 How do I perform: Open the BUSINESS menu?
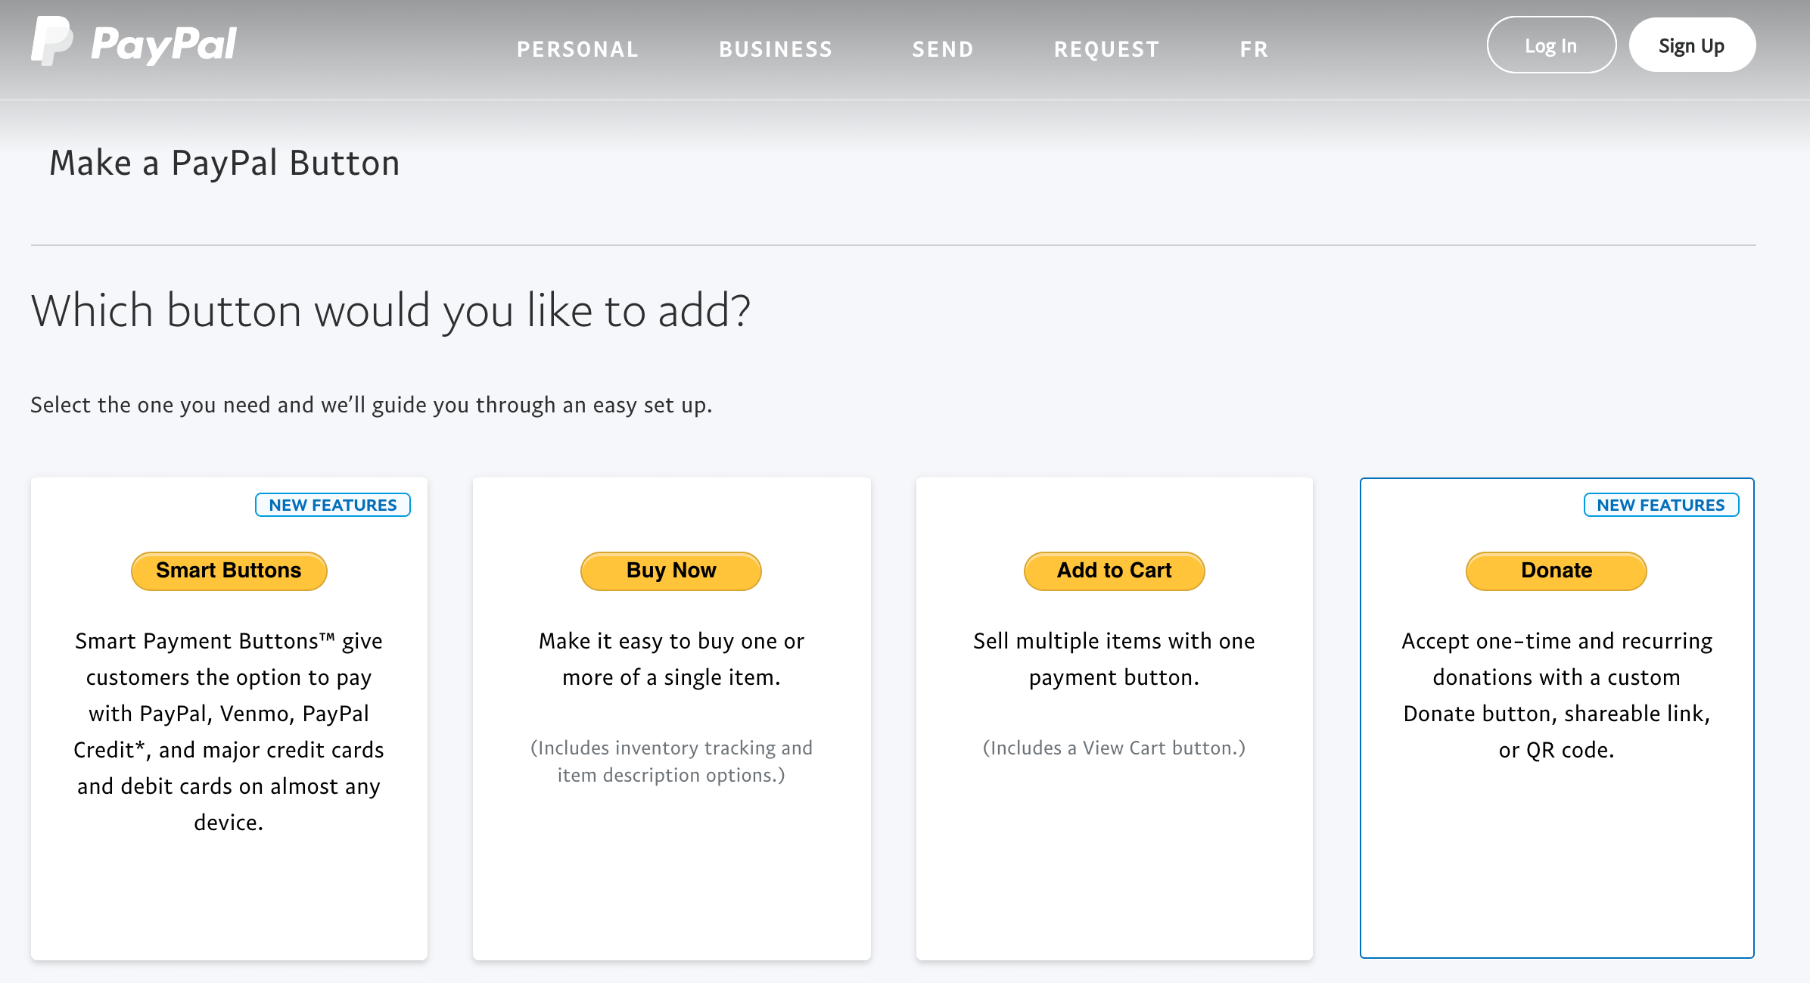[776, 49]
